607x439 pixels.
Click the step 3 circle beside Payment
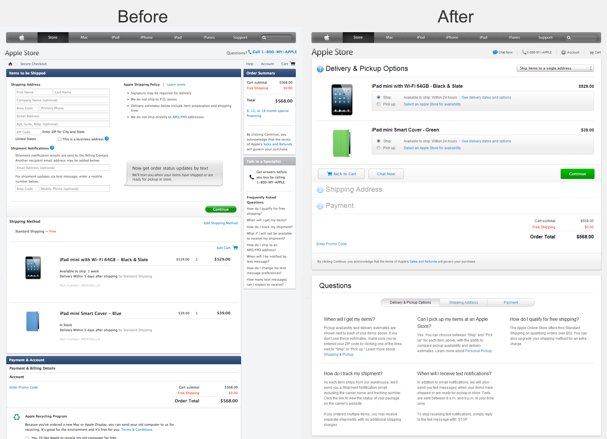coord(320,206)
